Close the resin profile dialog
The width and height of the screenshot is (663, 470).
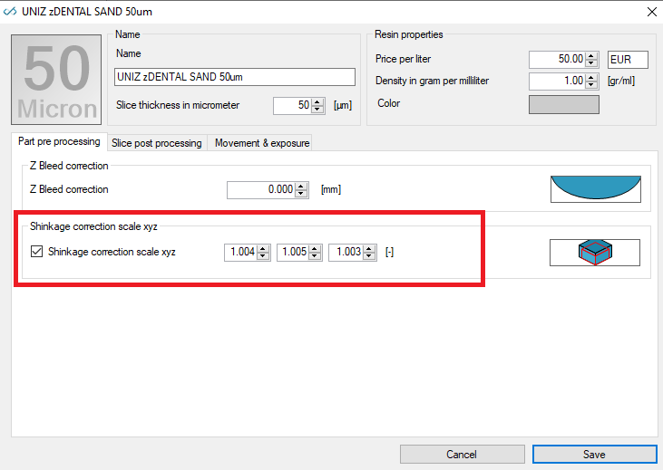tap(651, 12)
